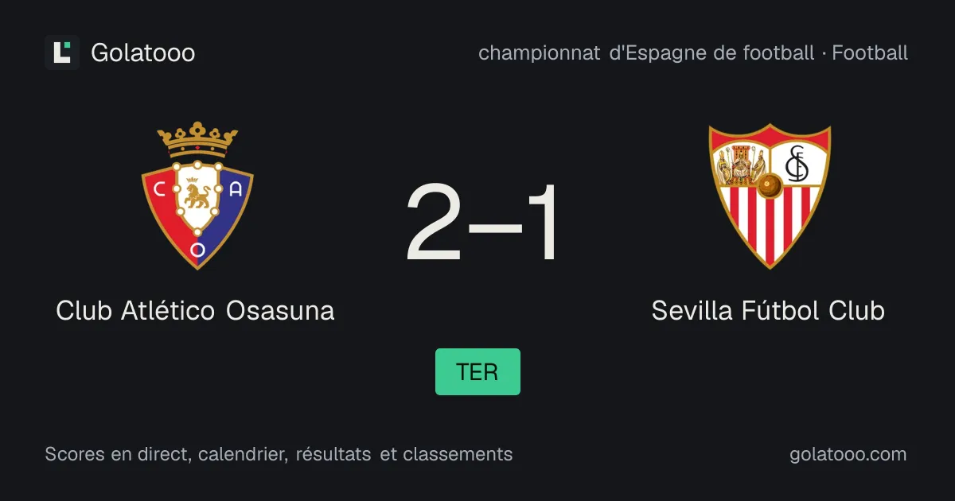This screenshot has width=955, height=501.
Task: Click the home score digit 2
Action: click(435, 223)
